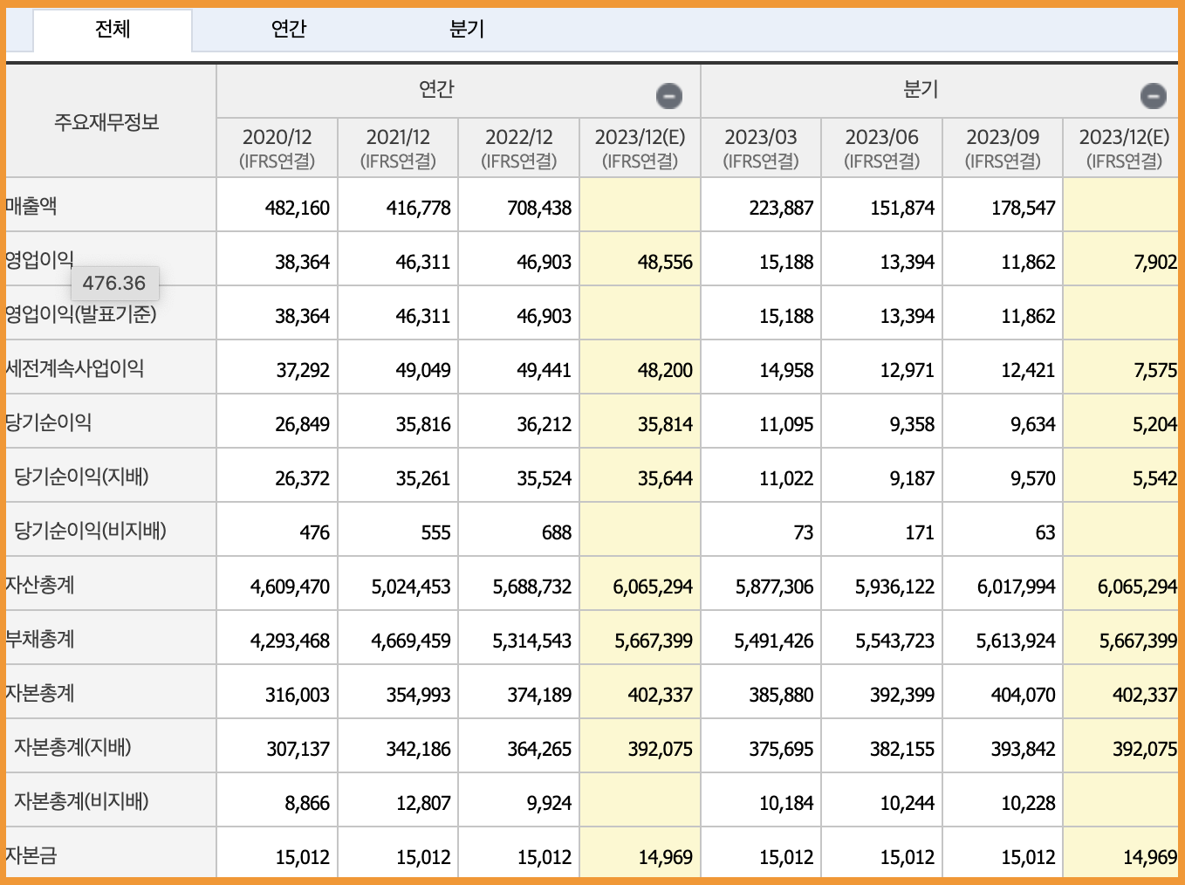Click the 708,438 revenue value
This screenshot has height=885, width=1185.
pos(539,208)
